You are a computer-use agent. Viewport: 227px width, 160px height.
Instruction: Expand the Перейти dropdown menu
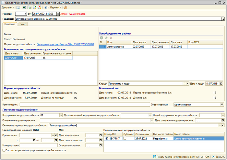[55, 7]
